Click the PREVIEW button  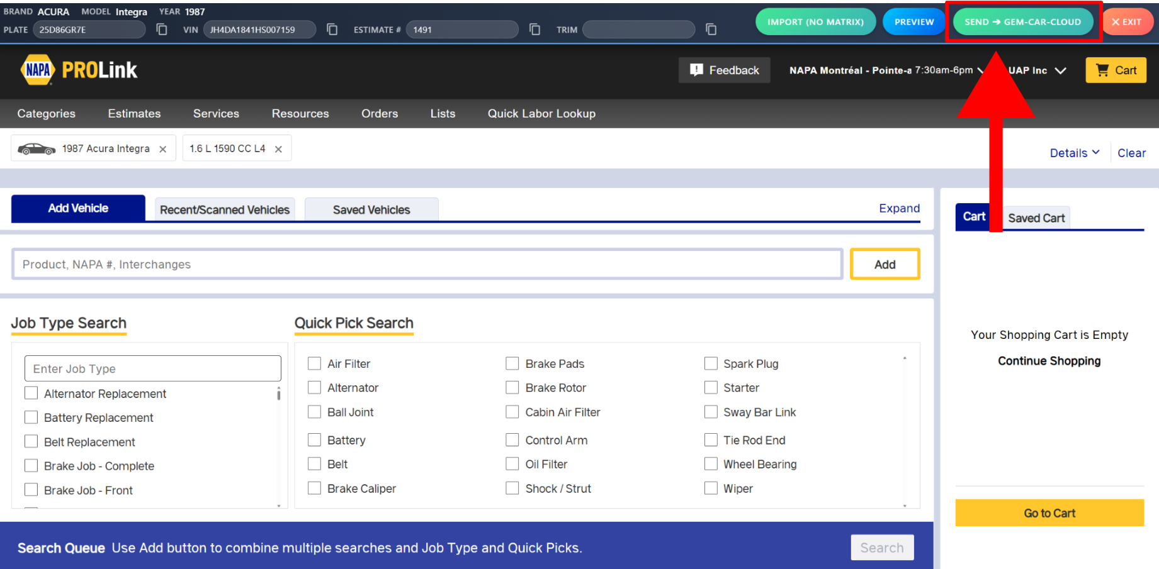point(914,22)
